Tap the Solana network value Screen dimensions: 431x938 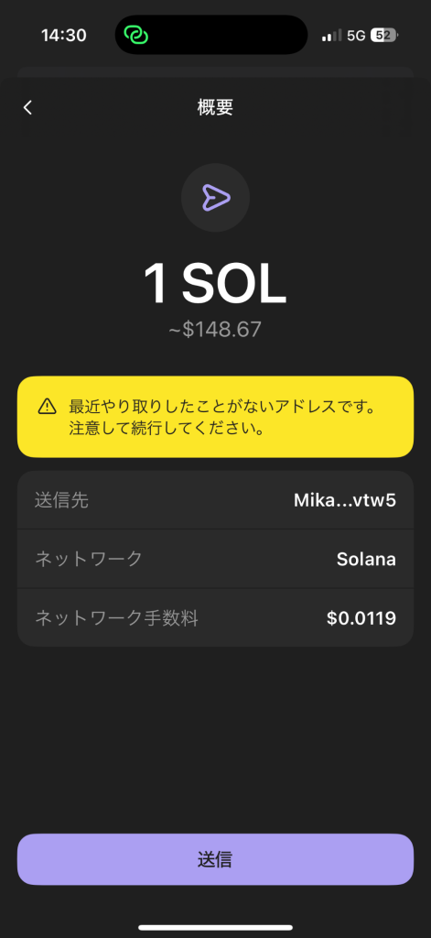(x=366, y=560)
